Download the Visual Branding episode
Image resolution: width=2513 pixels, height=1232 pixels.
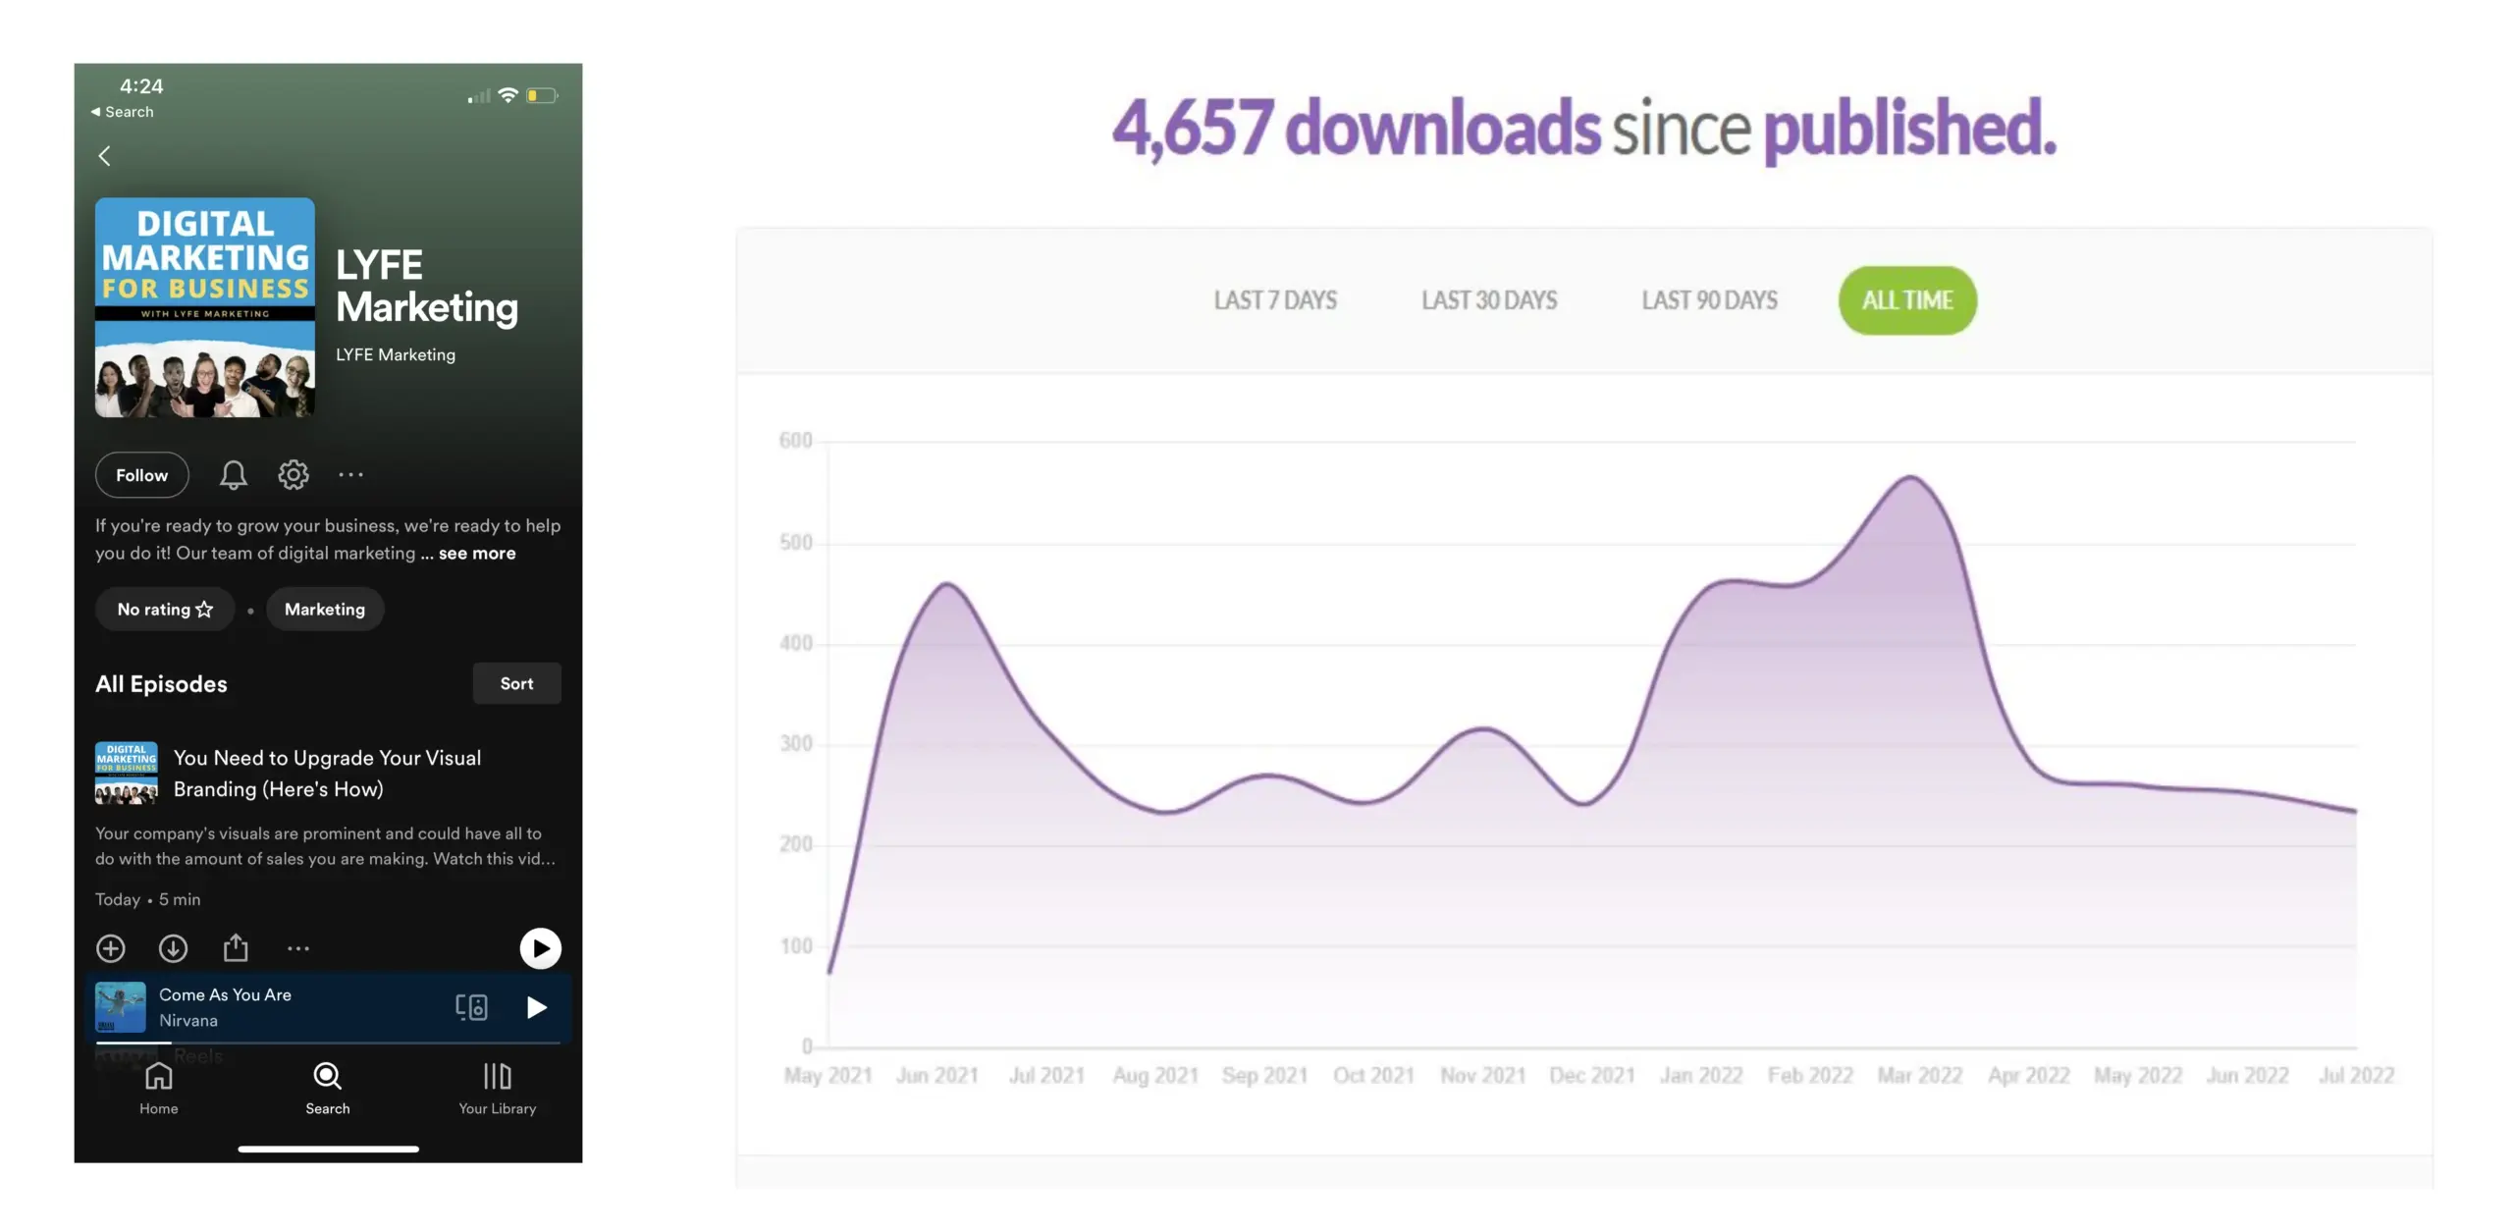[173, 948]
